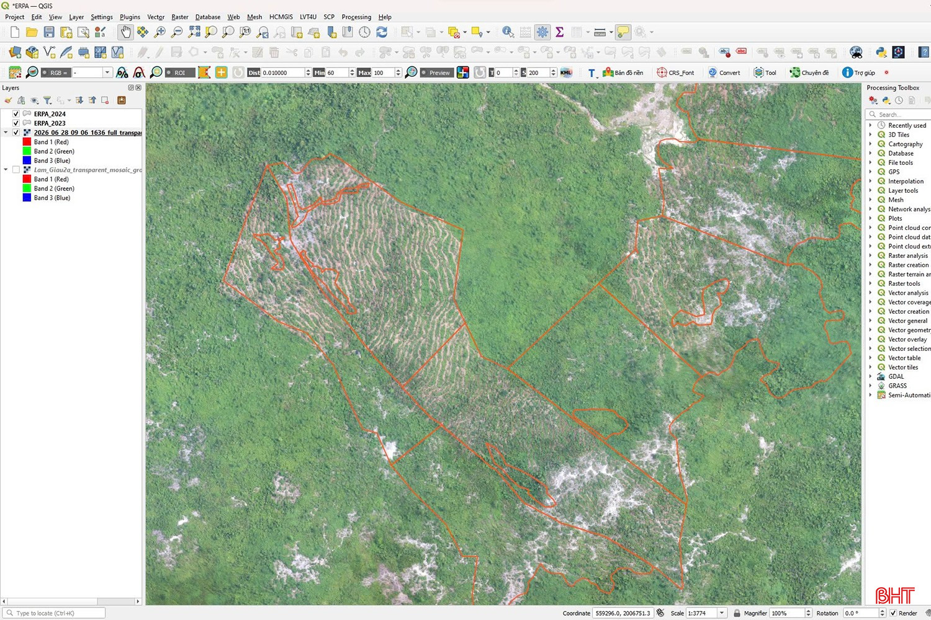Click the Trợ giúp help button
This screenshot has width=931, height=620.
click(x=858, y=73)
